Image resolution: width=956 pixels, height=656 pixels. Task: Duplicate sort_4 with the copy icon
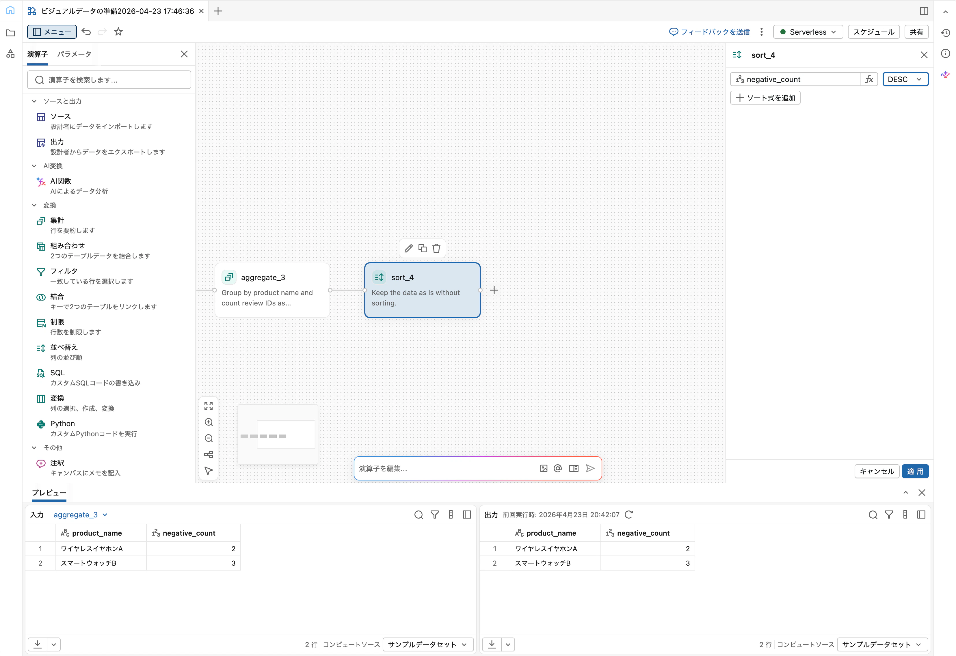pos(423,248)
